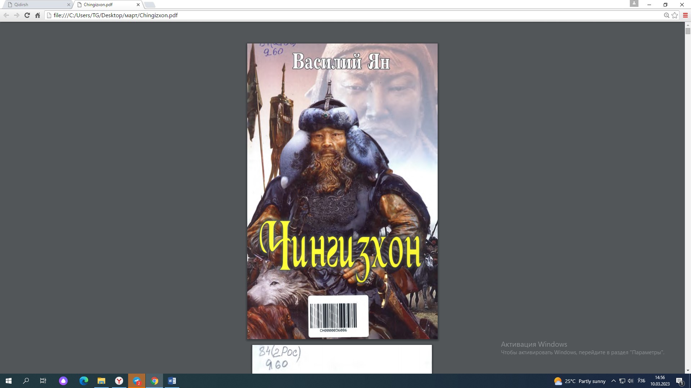Bookmark this page with star icon
691x388 pixels.
[x=675, y=15]
